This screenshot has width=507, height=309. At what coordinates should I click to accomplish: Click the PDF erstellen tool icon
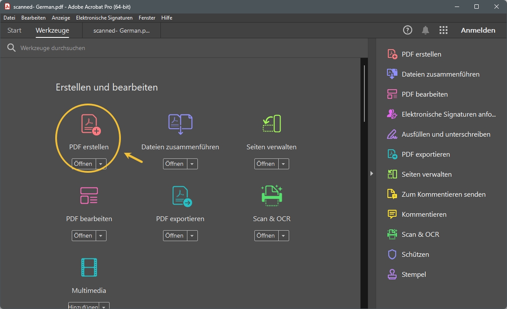point(90,124)
